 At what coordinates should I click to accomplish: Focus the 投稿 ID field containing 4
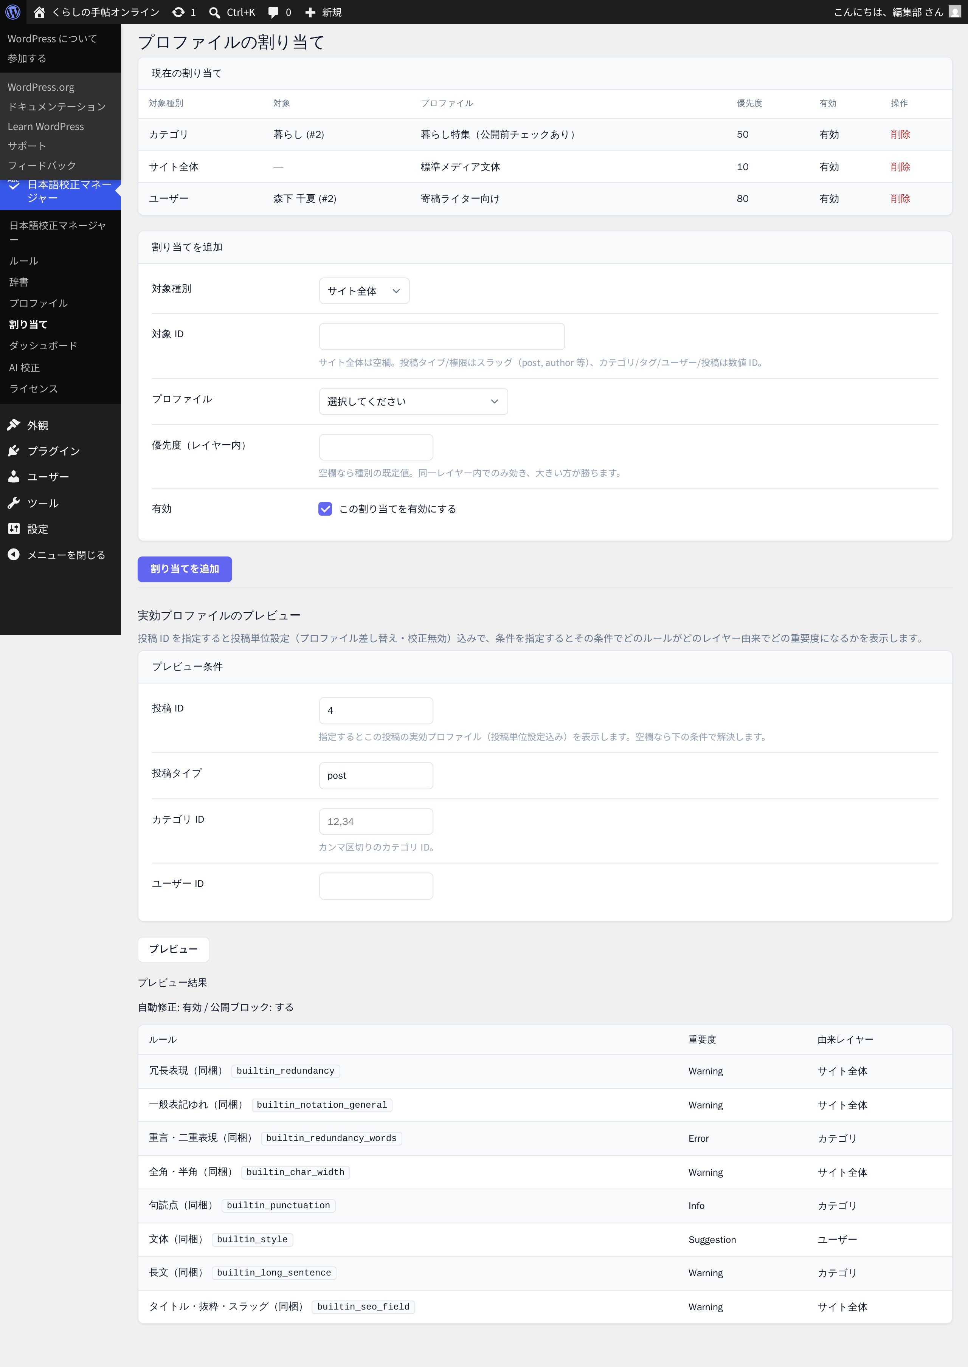tap(376, 710)
